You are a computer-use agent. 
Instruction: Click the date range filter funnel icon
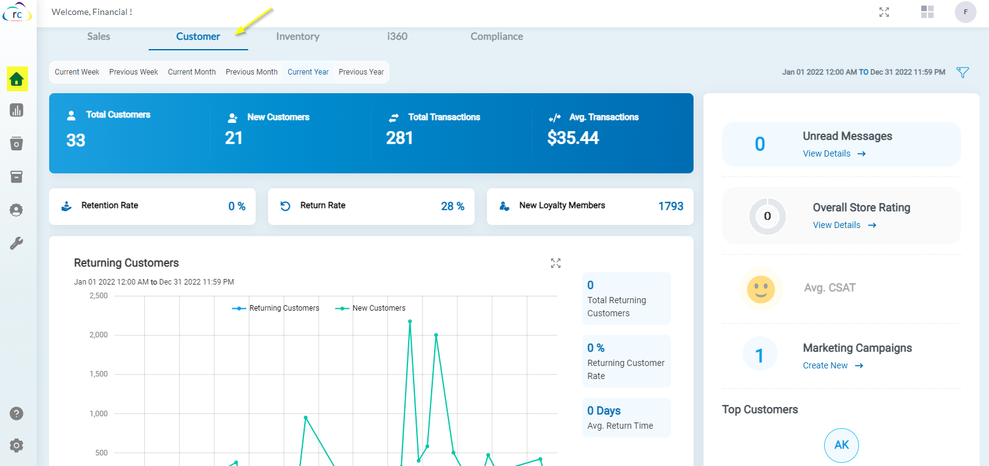point(962,73)
